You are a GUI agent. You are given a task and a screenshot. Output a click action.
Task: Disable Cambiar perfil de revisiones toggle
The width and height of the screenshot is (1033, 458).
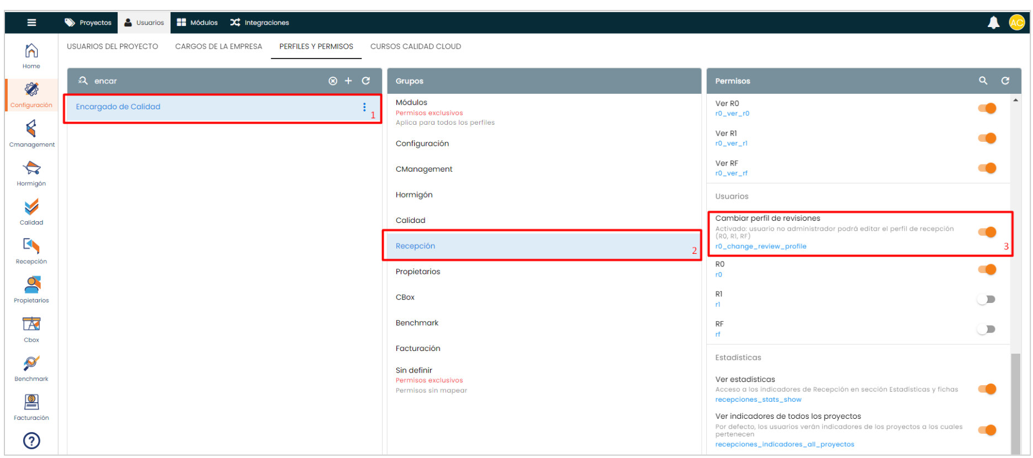tap(987, 232)
